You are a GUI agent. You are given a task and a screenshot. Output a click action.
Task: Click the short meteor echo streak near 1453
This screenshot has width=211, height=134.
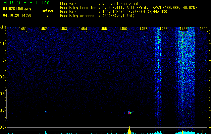coord(62,112)
